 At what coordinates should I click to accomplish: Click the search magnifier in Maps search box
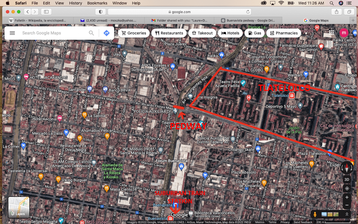(x=91, y=33)
